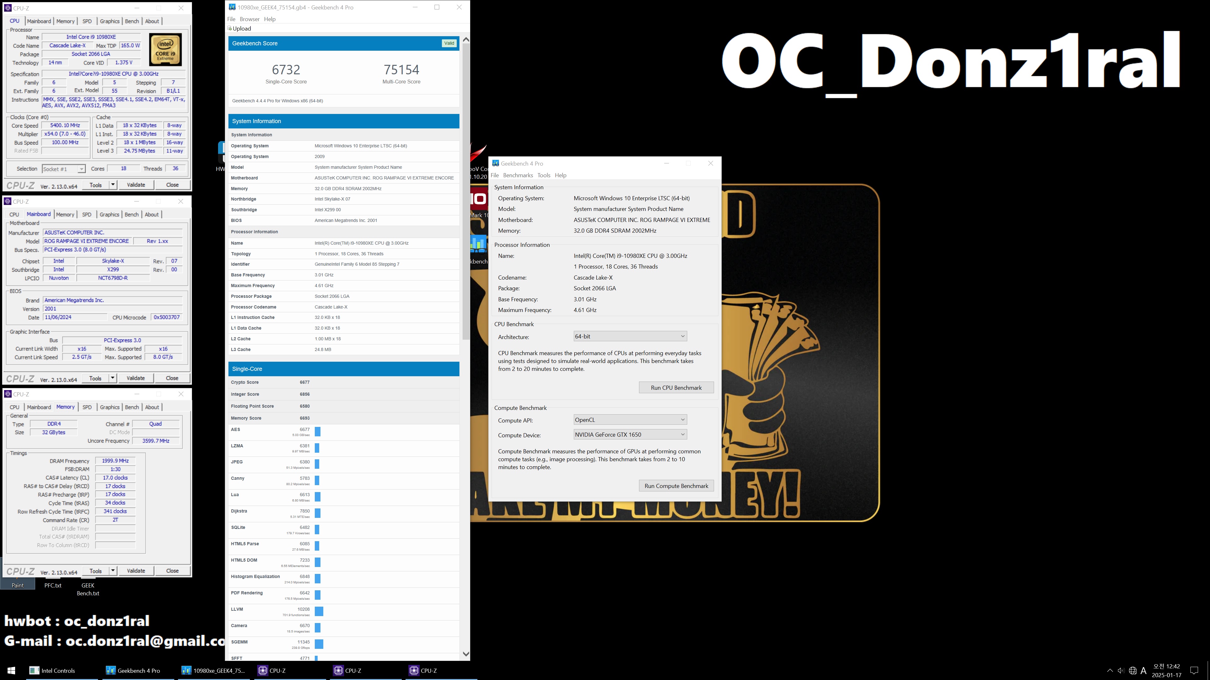The width and height of the screenshot is (1210, 680).
Task: Open the Tools dropdown arrow in the CPU-Z CPU tab window
Action: (113, 185)
